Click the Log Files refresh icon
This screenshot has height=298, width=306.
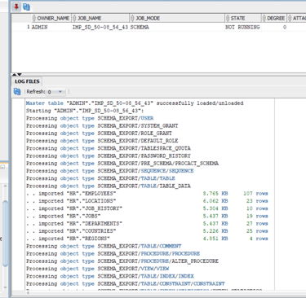(17, 92)
